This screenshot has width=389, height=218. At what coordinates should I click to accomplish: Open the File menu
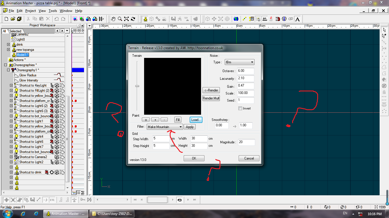pos(11,11)
